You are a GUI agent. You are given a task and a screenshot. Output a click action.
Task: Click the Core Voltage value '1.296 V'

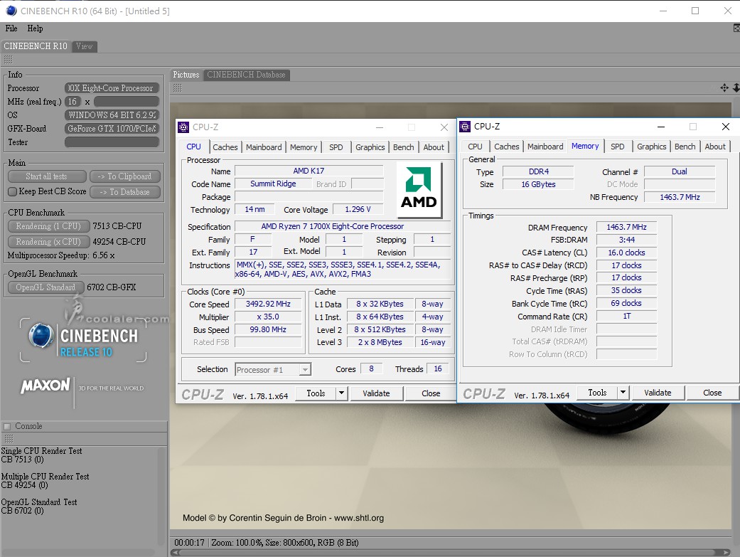click(358, 209)
